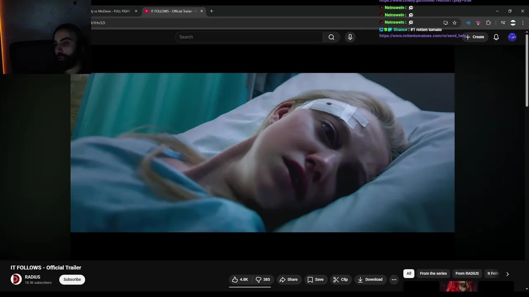Open the extension icon with red badge
This screenshot has width=529, height=297.
coord(478,23)
